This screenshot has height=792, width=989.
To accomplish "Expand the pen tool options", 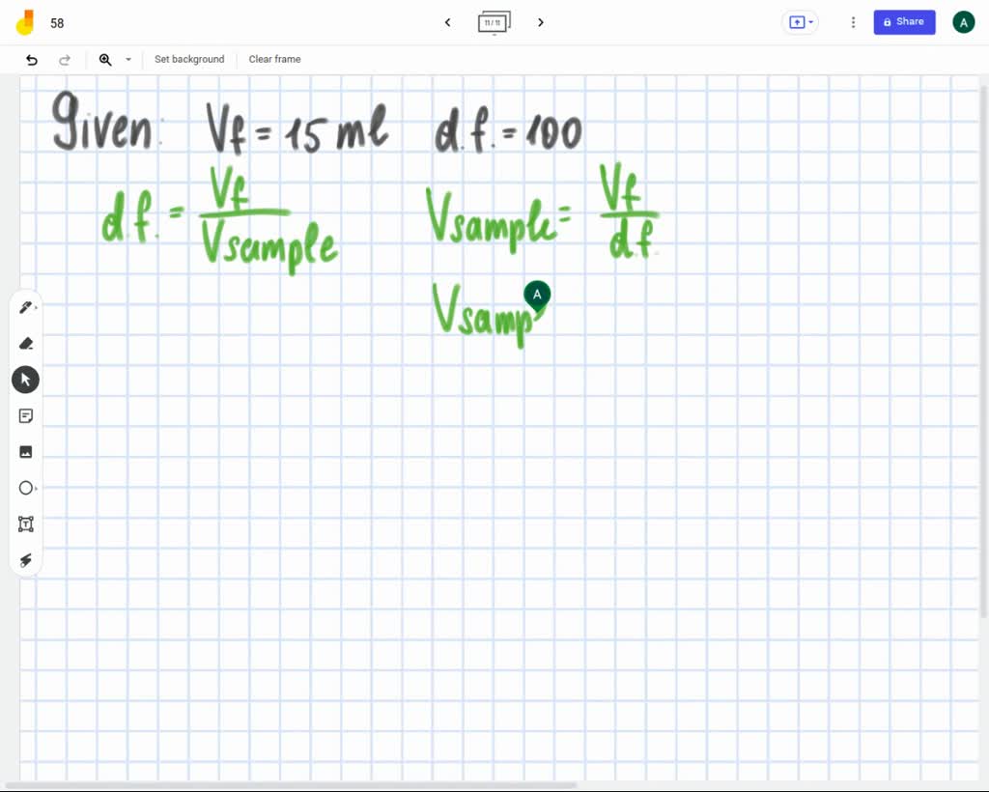I will pos(37,307).
